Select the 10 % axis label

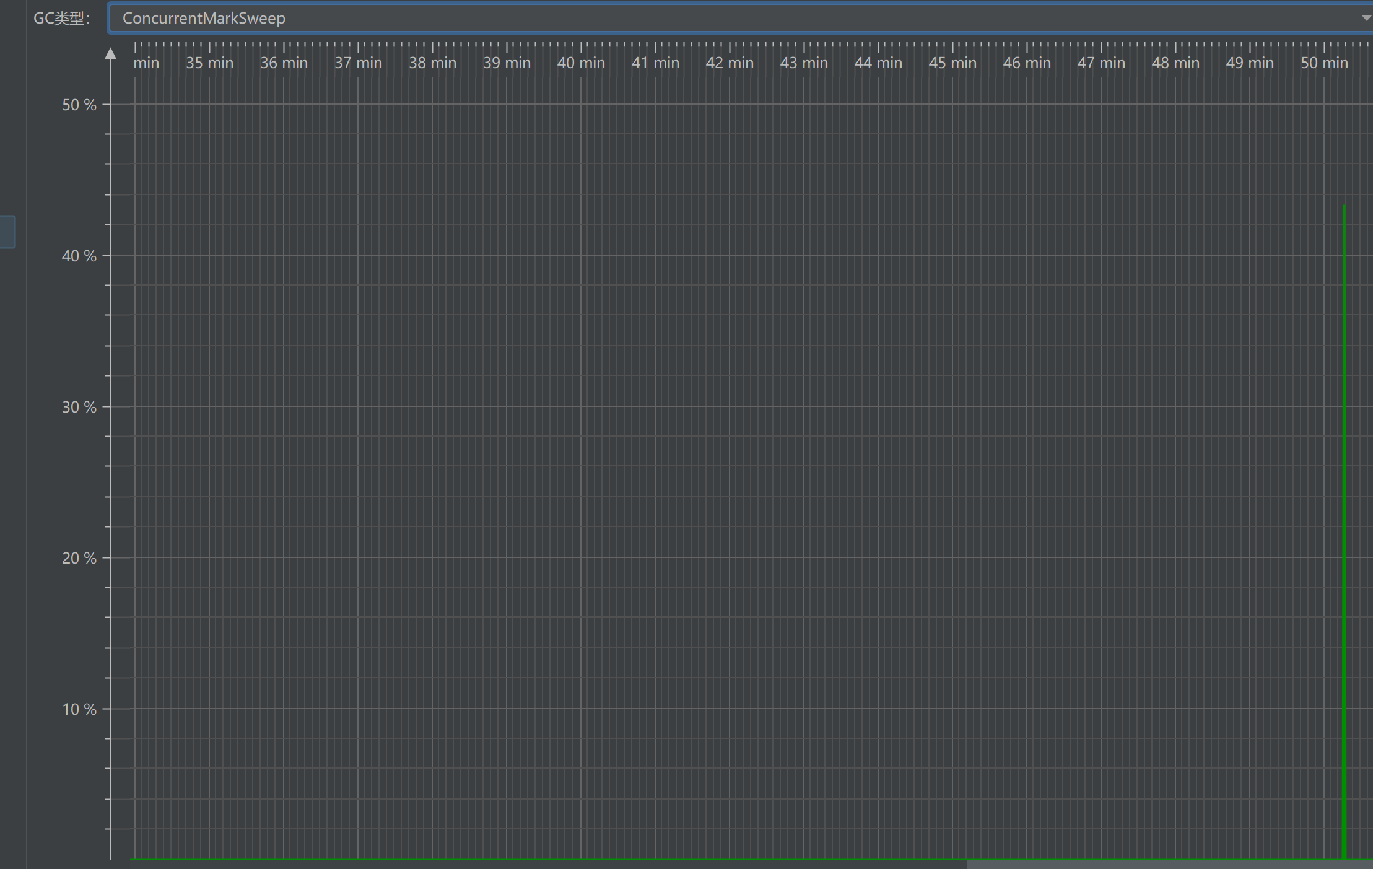(79, 709)
